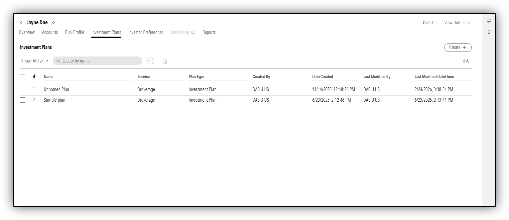The width and height of the screenshot is (509, 220).
Task: Sort by the Created By column header
Action: [261, 76]
